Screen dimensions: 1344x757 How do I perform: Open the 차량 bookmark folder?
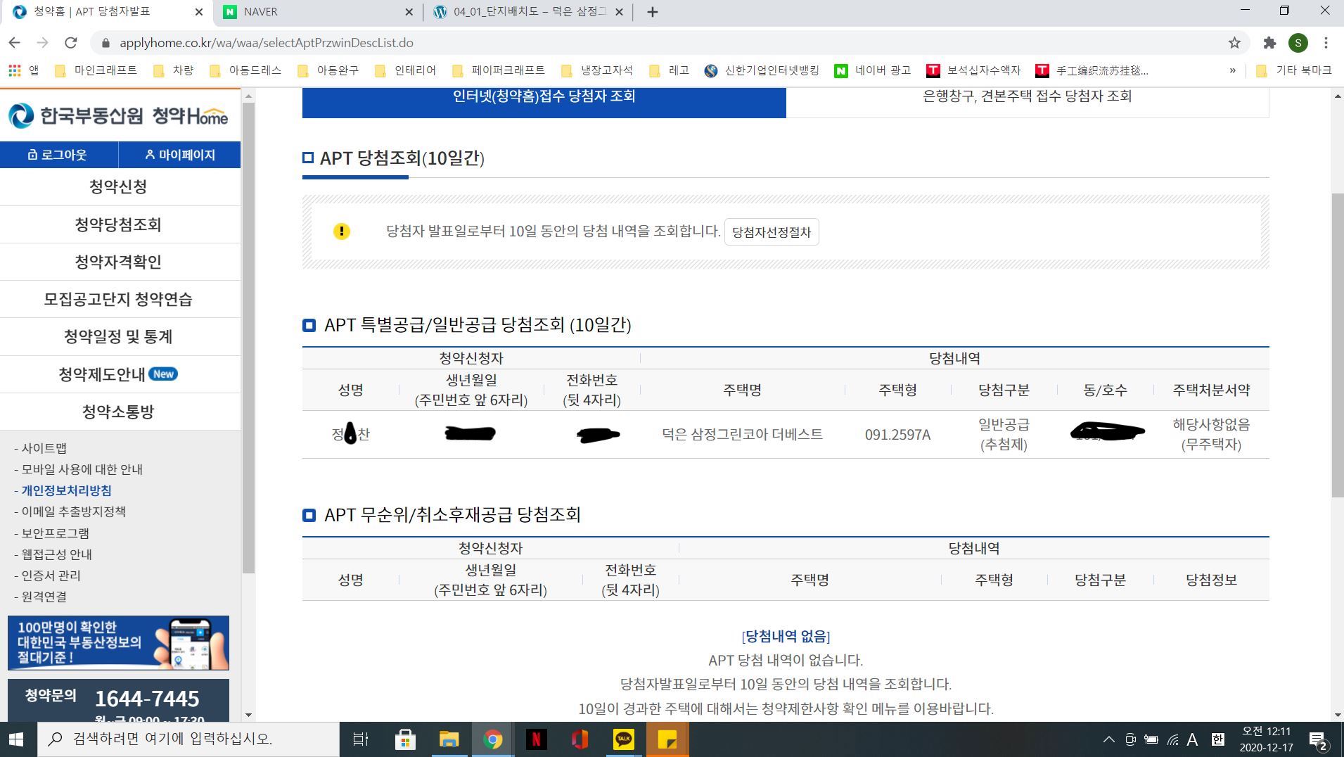[173, 70]
